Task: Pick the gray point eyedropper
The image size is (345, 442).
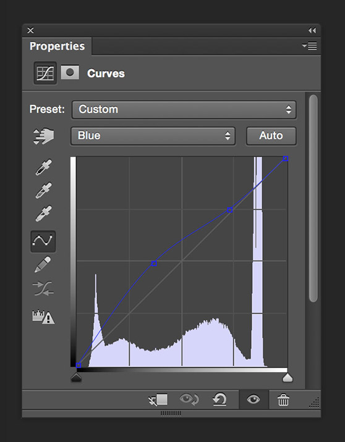Action: tap(43, 191)
